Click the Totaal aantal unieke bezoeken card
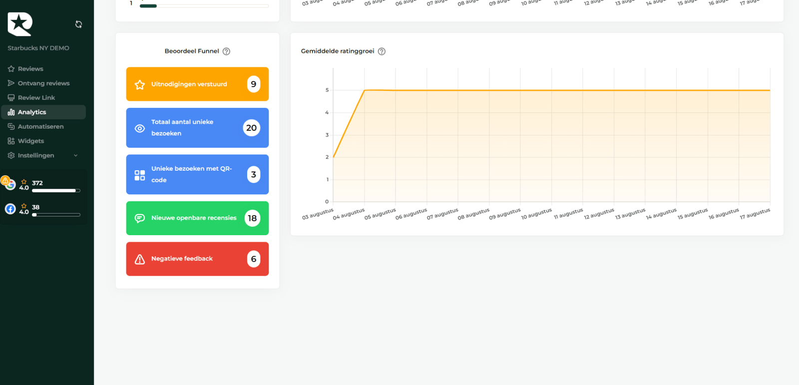The height and width of the screenshot is (385, 799). point(197,128)
